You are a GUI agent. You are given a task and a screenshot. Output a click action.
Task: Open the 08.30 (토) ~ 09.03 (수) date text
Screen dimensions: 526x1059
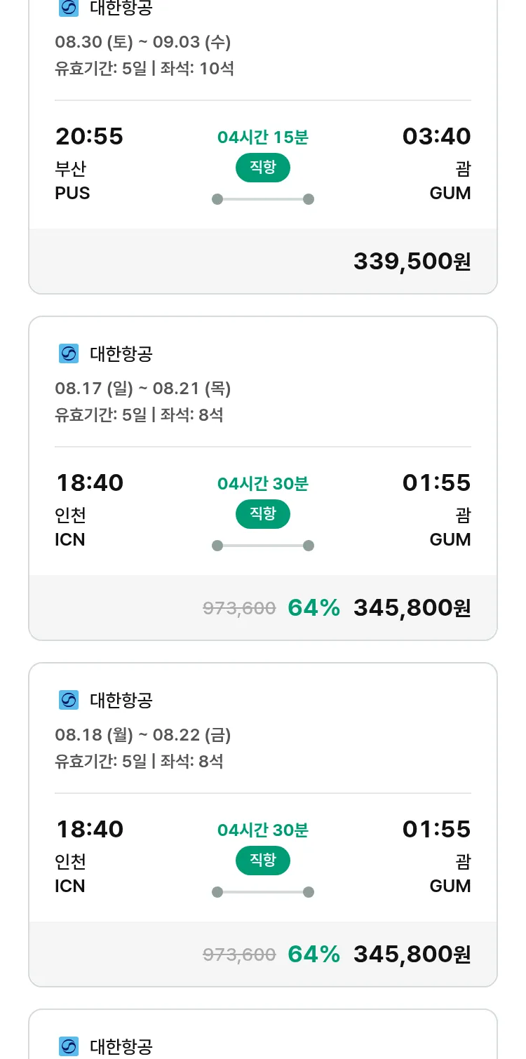(x=143, y=42)
